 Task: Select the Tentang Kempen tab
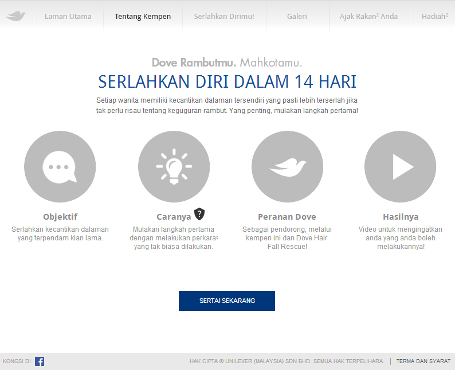[143, 17]
